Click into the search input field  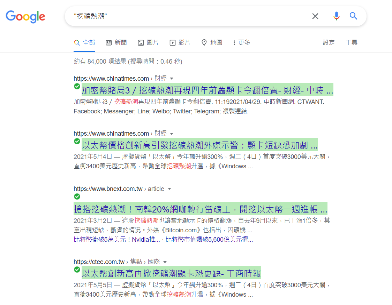188,16
